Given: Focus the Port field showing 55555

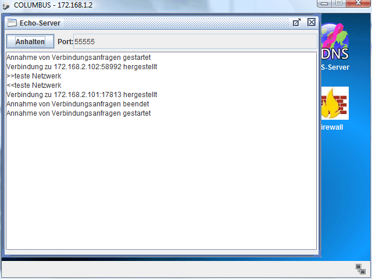Looking at the screenshot, I should 195,41.
